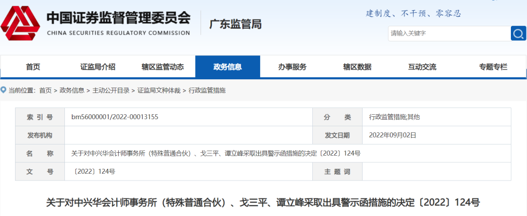Click the document name in the 名称 row
The width and height of the screenshot is (527, 216).
point(216,153)
